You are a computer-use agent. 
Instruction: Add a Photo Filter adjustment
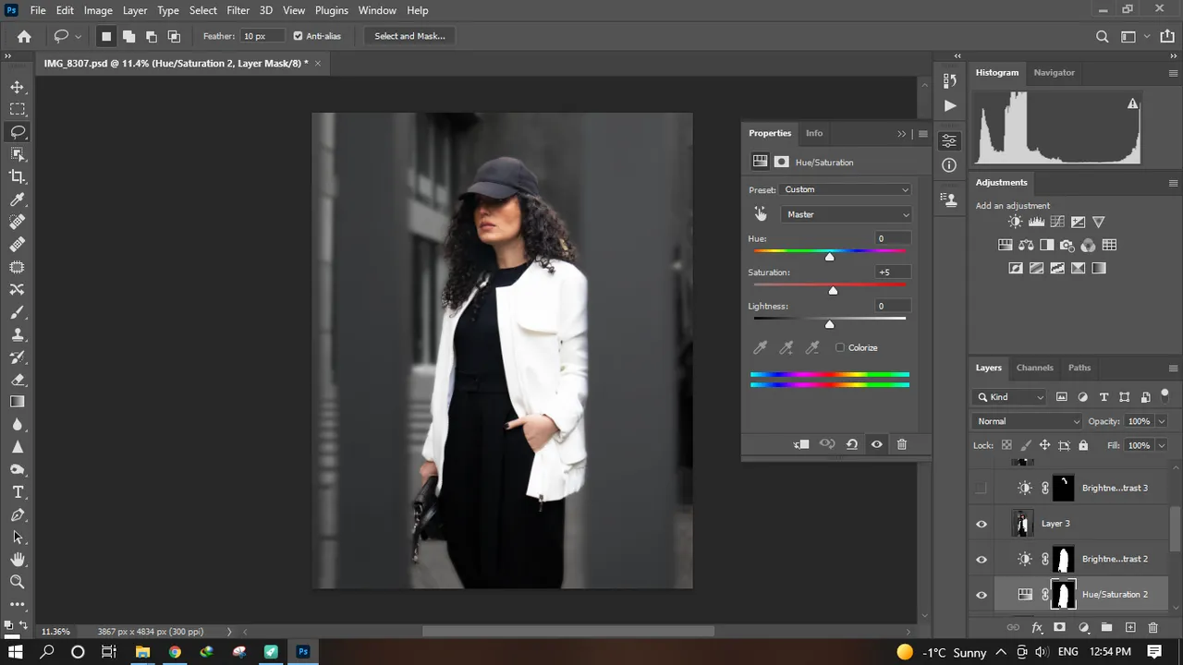1067,245
